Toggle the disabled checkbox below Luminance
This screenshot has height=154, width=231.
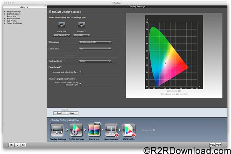[x=80, y=54]
